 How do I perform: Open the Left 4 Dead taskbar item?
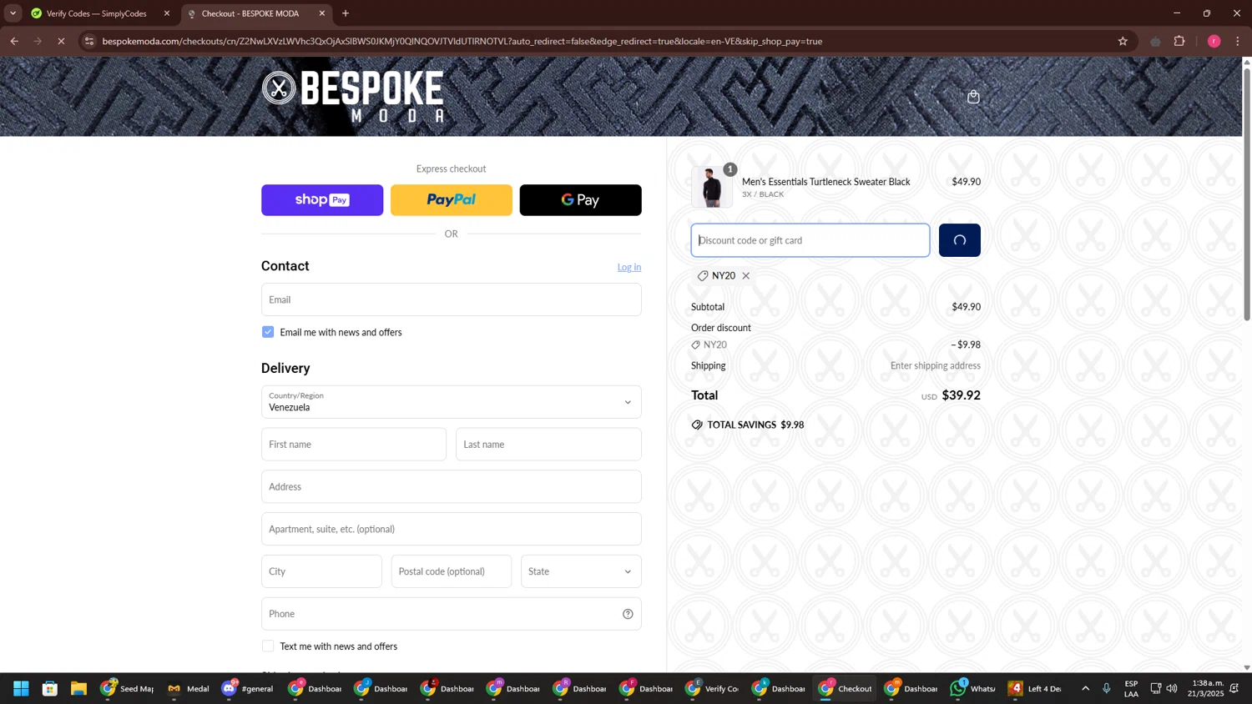click(x=1035, y=688)
